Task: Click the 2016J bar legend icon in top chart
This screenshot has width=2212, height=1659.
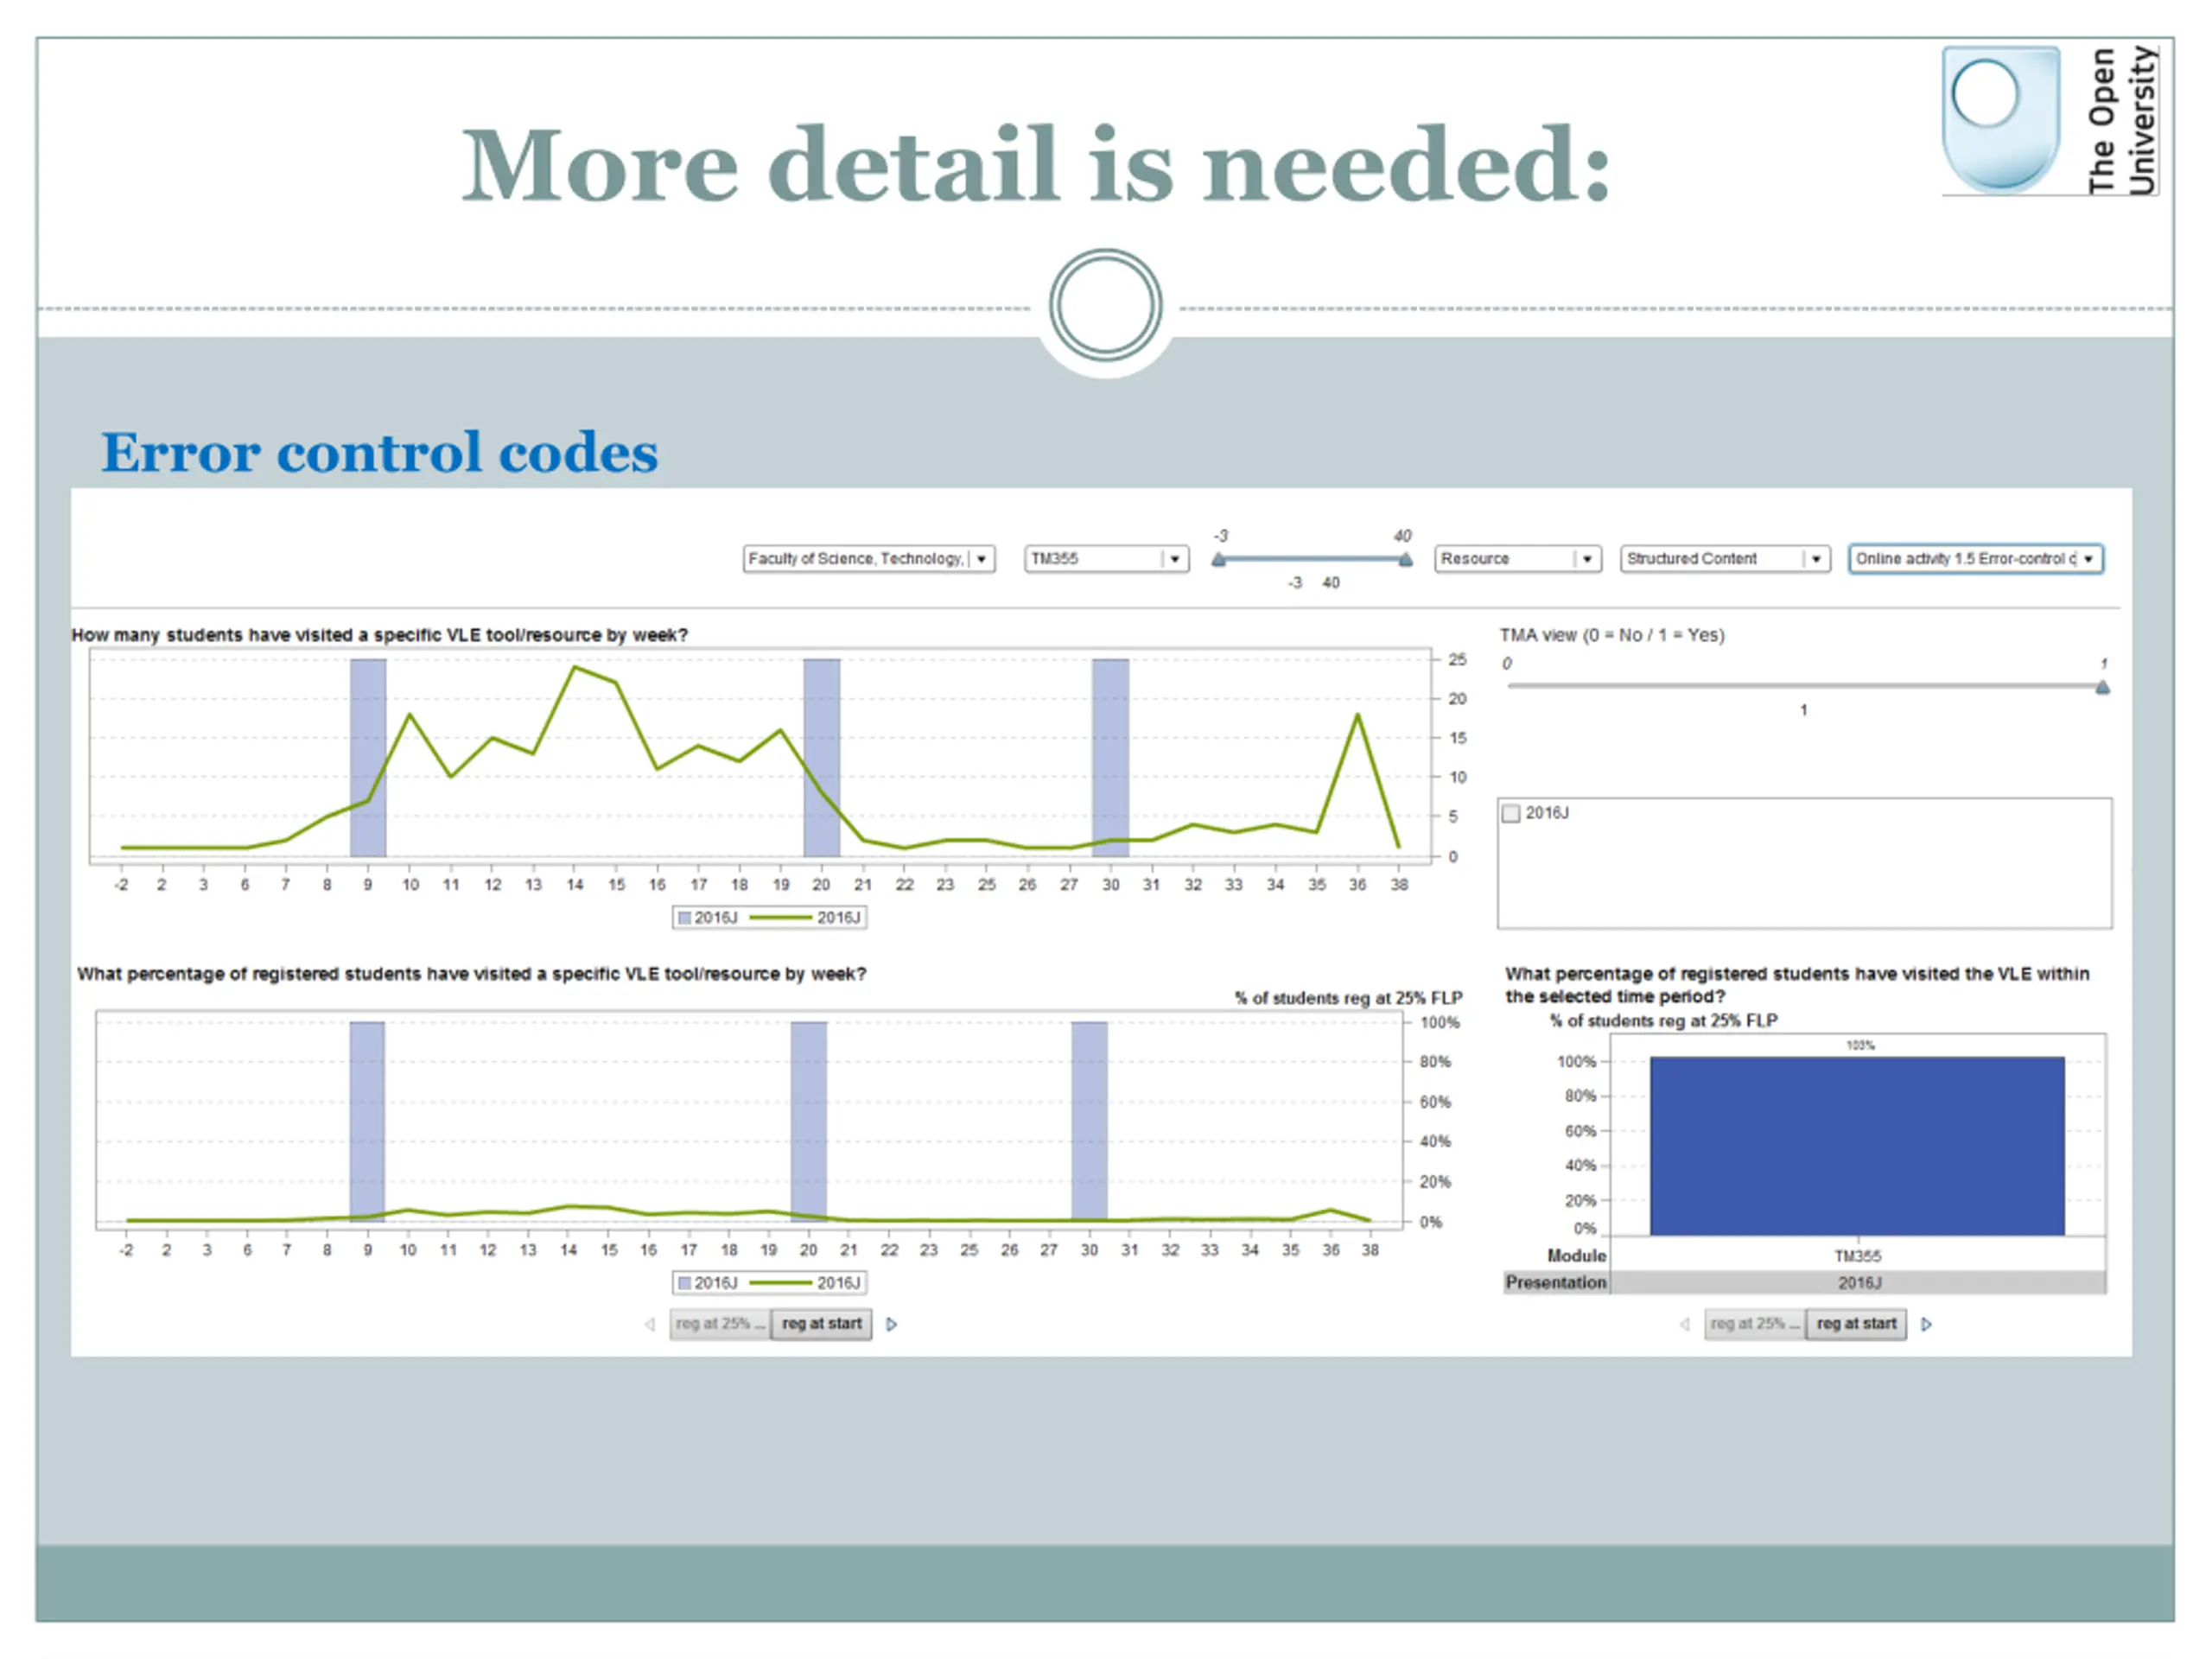Action: point(685,918)
